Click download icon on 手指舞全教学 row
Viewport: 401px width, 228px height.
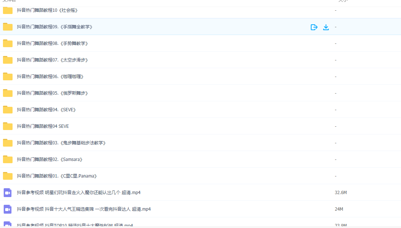(x=326, y=27)
